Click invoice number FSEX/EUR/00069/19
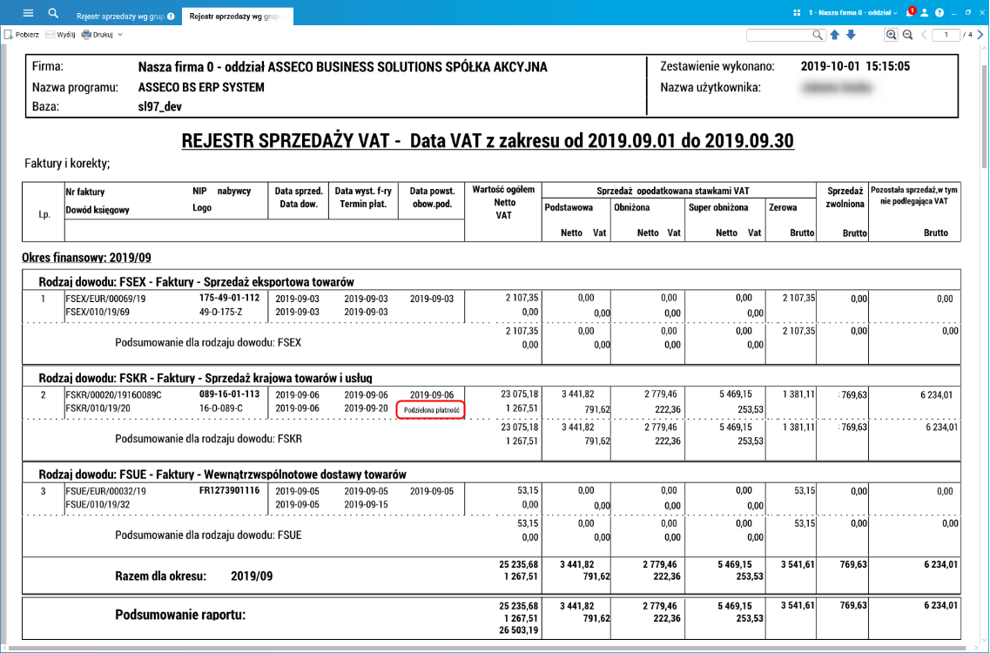Screen dimensions: 990x653 (x=105, y=299)
